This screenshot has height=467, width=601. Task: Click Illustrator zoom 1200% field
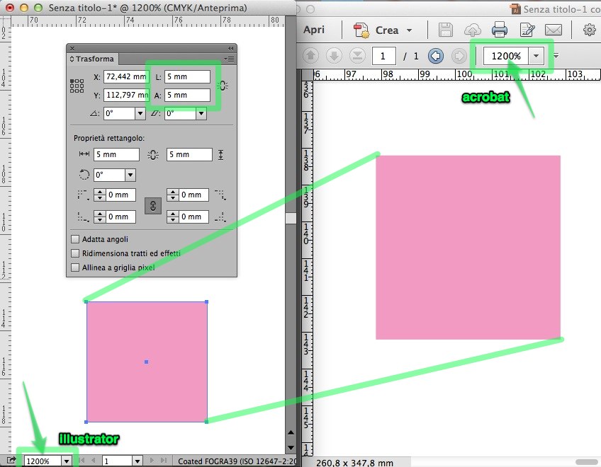pyautogui.click(x=43, y=461)
